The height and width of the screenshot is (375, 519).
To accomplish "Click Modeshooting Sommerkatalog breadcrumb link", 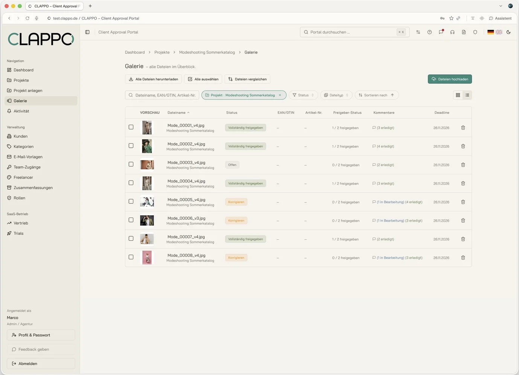I will [x=207, y=52].
